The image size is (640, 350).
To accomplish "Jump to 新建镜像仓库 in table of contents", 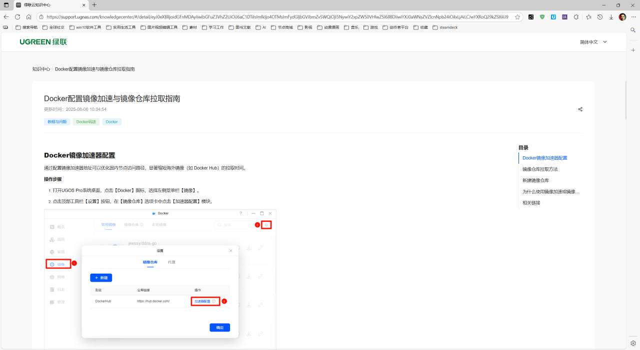I will [535, 181].
